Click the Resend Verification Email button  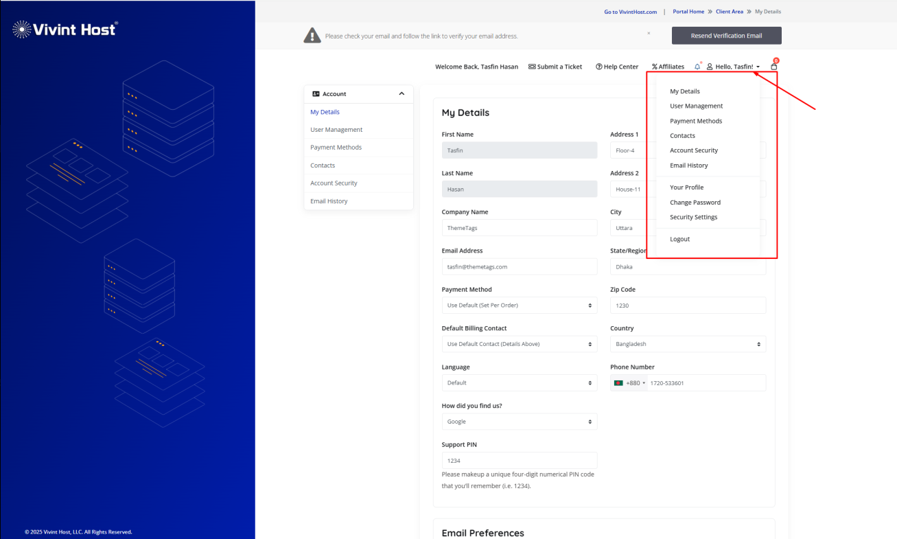pos(726,36)
